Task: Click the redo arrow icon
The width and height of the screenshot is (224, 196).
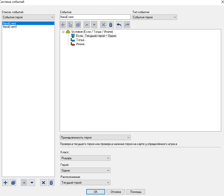Action: [127, 25]
